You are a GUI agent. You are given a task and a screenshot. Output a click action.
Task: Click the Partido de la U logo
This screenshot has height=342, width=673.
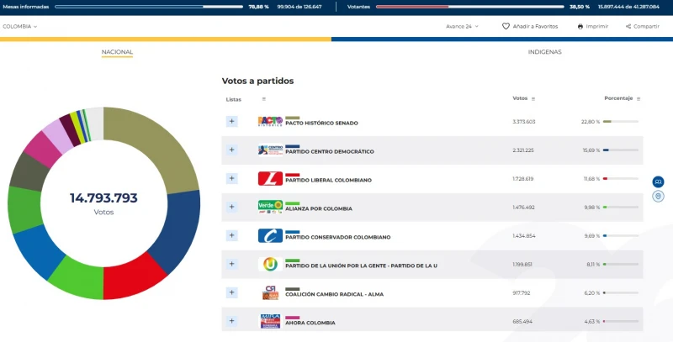click(270, 265)
